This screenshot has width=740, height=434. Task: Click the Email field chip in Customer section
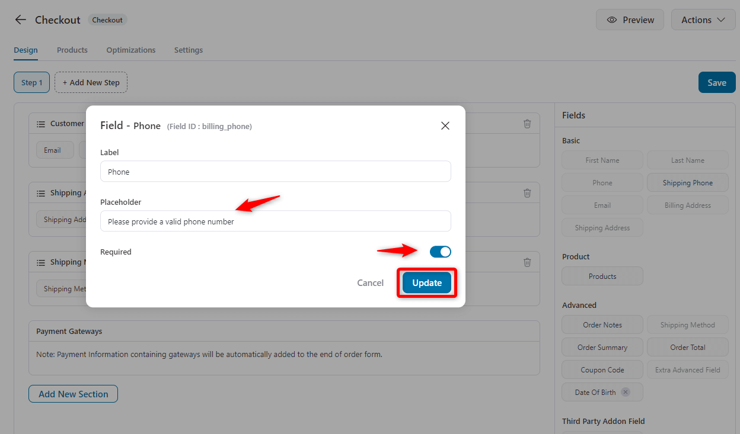55,150
